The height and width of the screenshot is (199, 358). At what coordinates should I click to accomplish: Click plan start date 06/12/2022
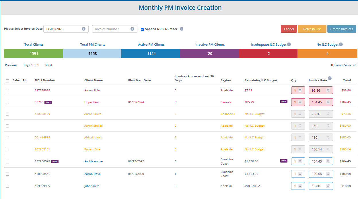136,161
